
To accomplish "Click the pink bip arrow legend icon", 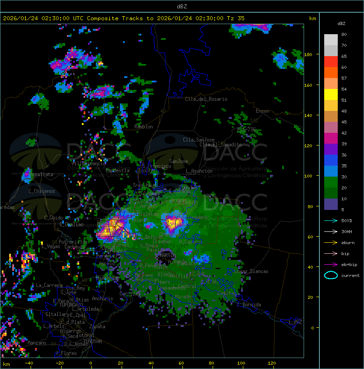I will tap(331, 253).
